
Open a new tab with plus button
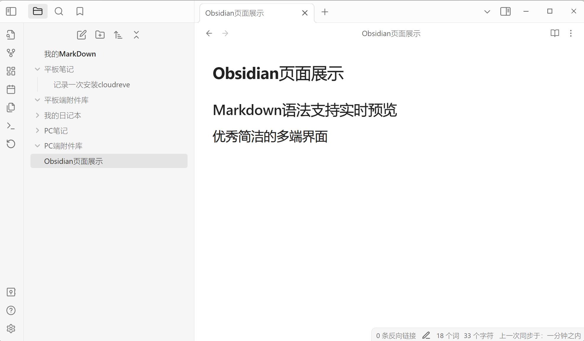325,12
